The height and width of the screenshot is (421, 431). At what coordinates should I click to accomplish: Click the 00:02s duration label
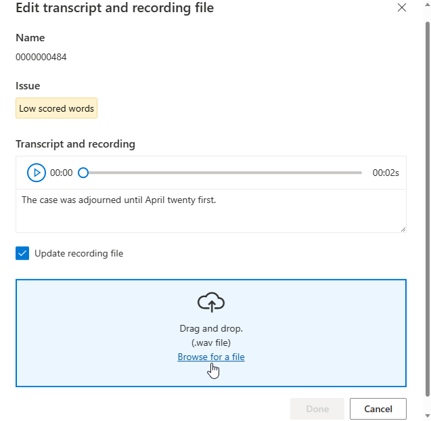pos(386,173)
